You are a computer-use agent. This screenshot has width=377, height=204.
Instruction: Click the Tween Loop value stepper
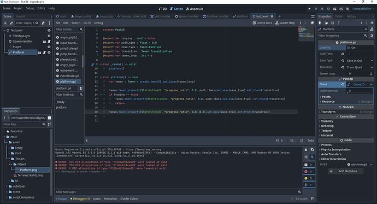coord(371,74)
